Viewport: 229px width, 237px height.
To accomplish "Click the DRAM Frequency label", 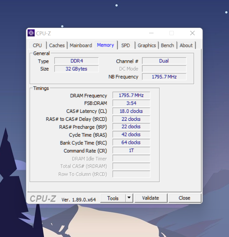I will 89,96.
